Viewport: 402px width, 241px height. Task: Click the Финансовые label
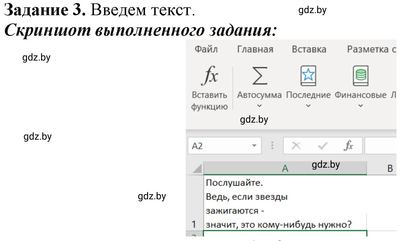coord(360,95)
